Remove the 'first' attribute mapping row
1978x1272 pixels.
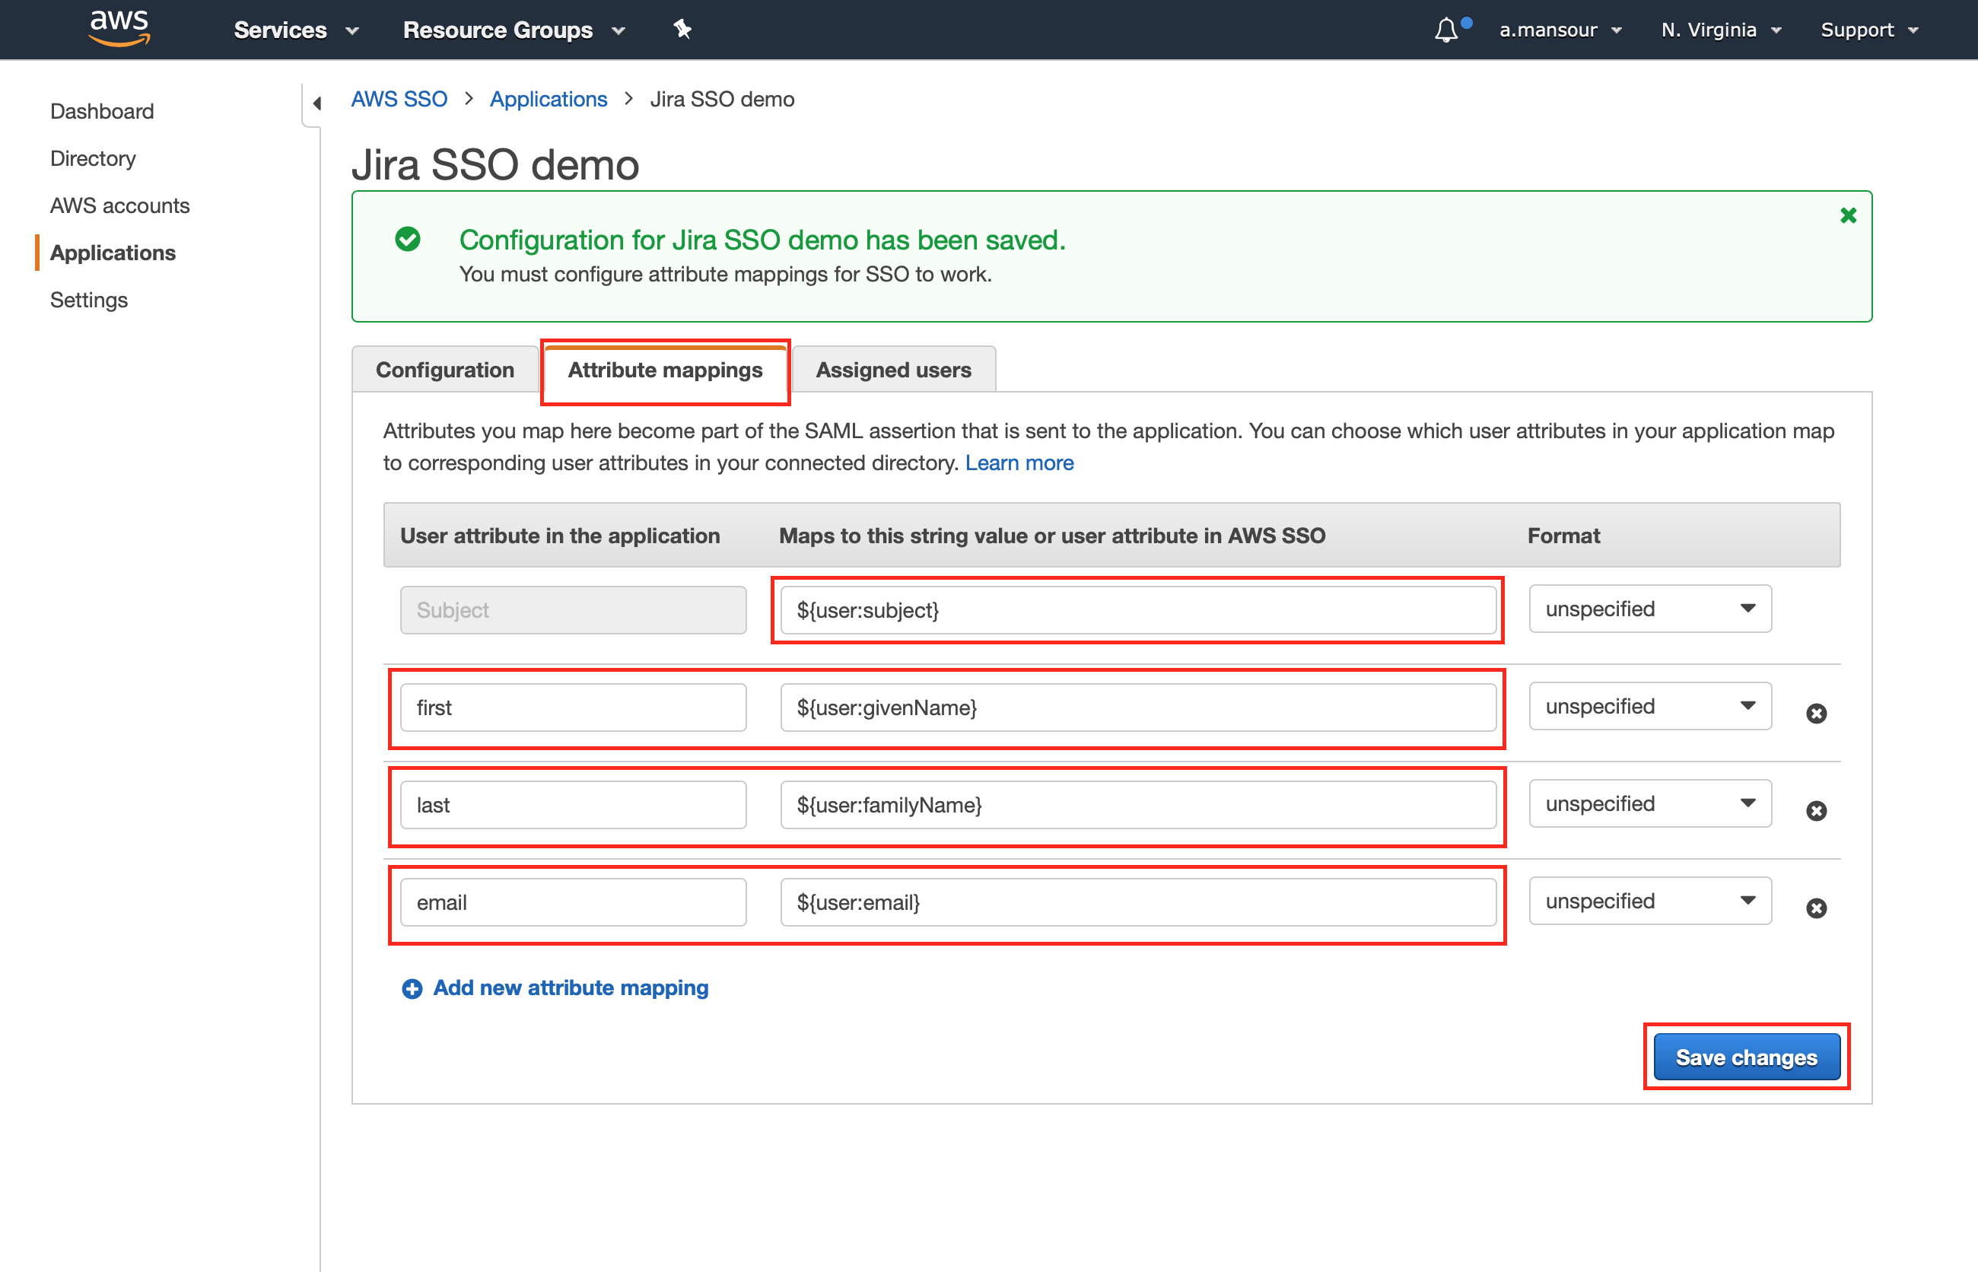[1816, 714]
